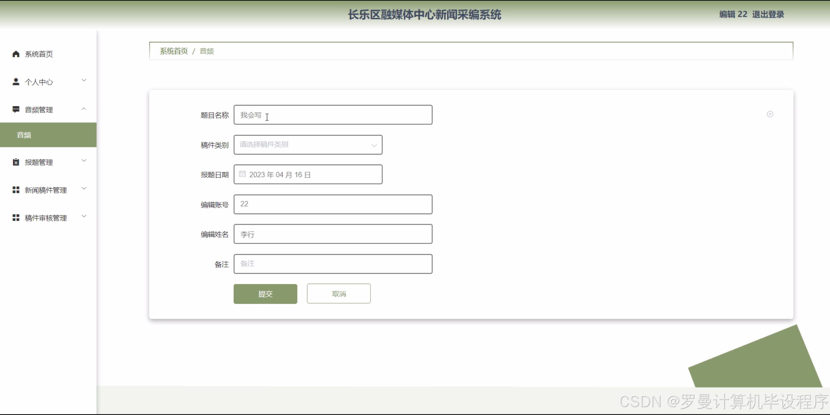
Task: Click the 取消 cancel button
Action: click(x=338, y=294)
